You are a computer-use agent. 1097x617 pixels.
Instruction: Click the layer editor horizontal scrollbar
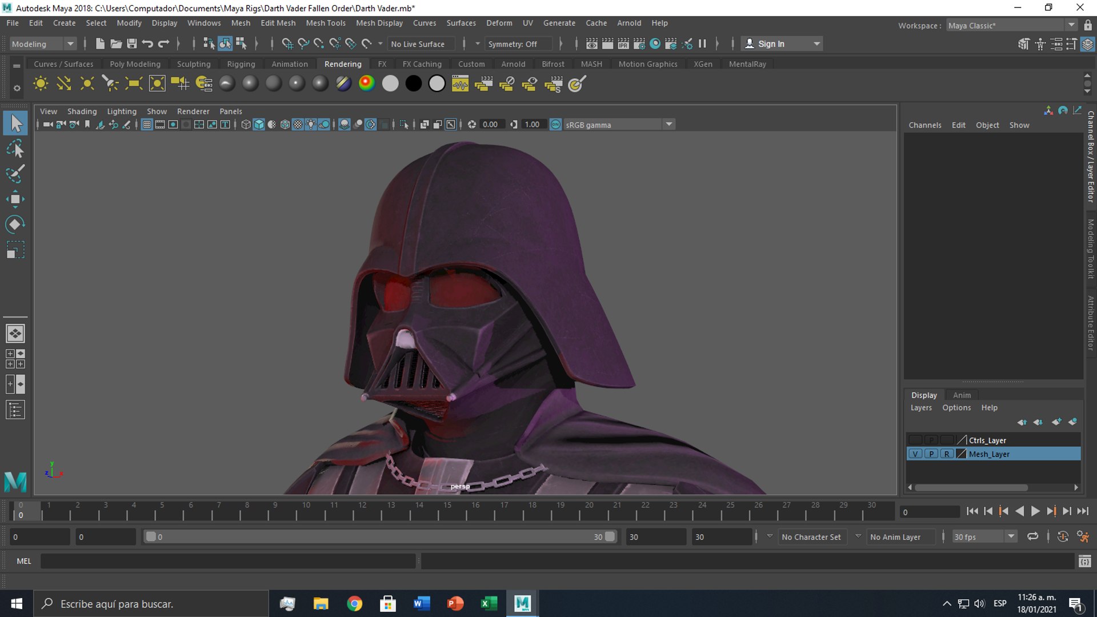(x=971, y=487)
